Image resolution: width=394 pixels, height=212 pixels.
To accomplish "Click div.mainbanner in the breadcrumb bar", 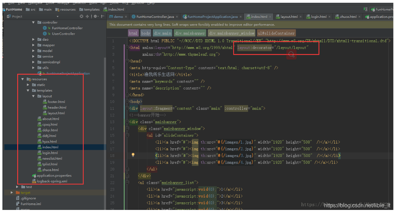I will pyautogui.click(x=190, y=33).
